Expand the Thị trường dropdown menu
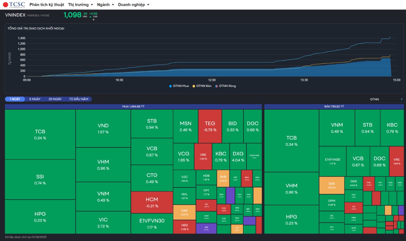Screen dimensions: 406x241 coord(81,5)
